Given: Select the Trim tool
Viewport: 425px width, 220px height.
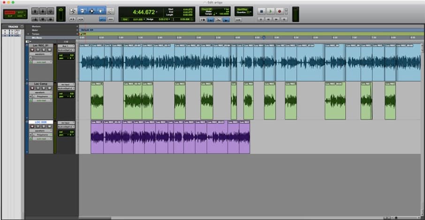Looking at the screenshot, I should point(83,10).
